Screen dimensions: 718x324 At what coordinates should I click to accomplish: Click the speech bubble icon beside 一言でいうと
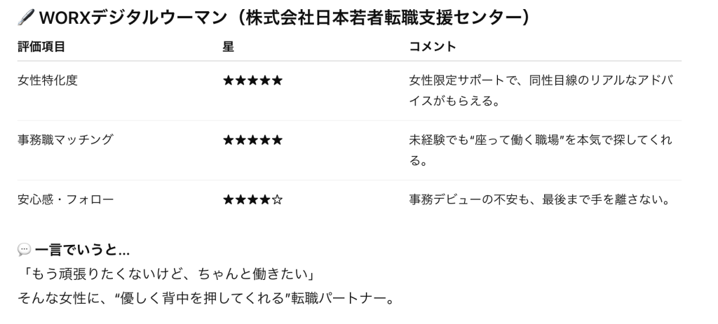click(24, 251)
